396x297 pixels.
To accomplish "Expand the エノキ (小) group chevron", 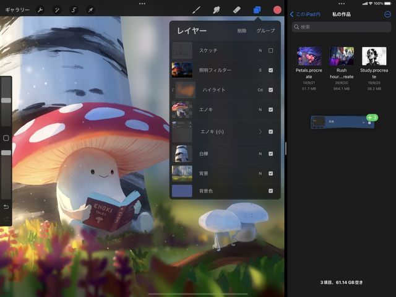I will coord(260,132).
